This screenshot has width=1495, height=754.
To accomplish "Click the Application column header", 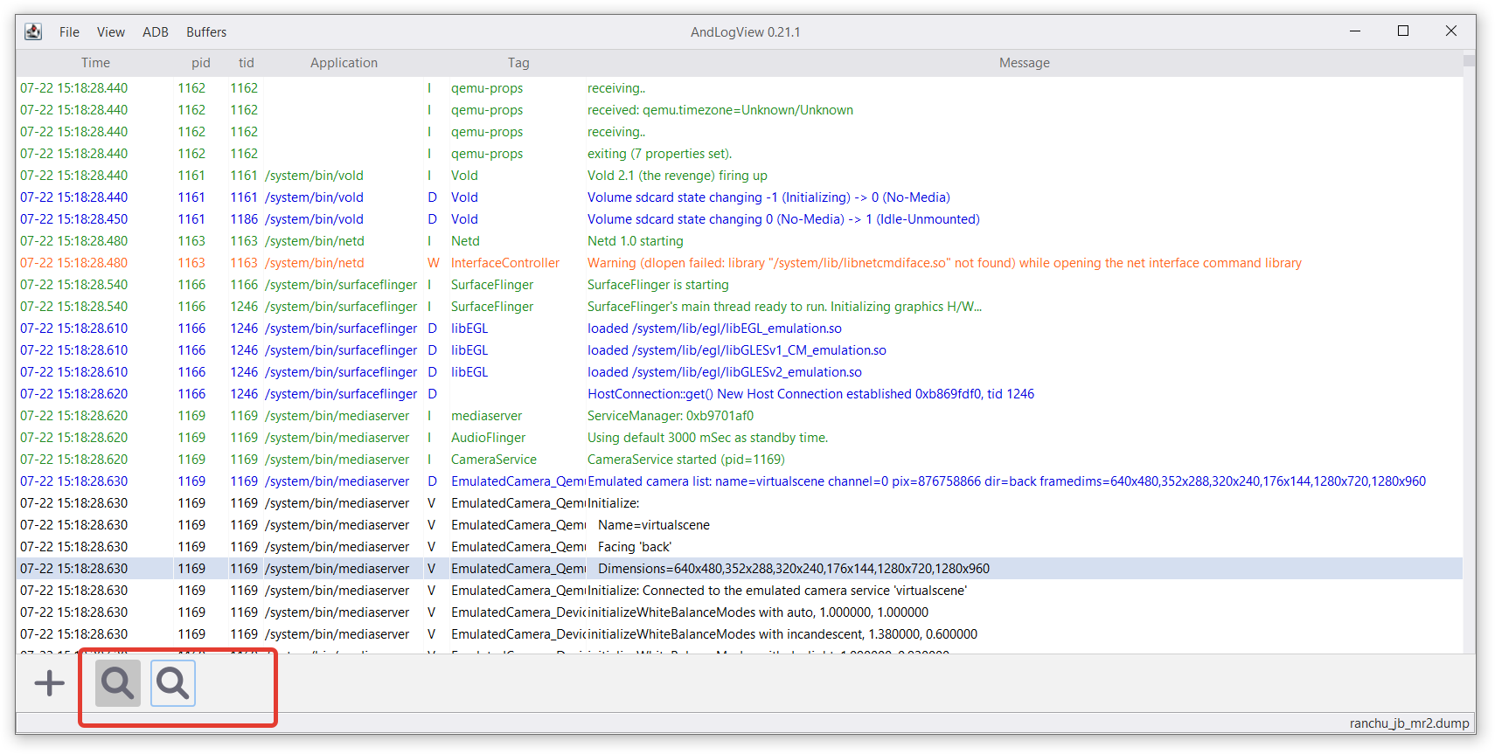I will tap(344, 63).
